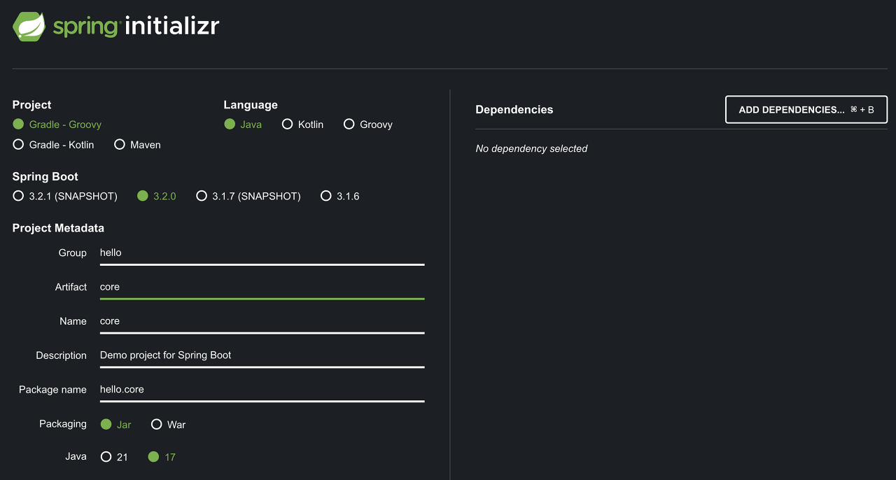Pick Groovy as the language
Image resolution: width=896 pixels, height=480 pixels.
point(367,125)
